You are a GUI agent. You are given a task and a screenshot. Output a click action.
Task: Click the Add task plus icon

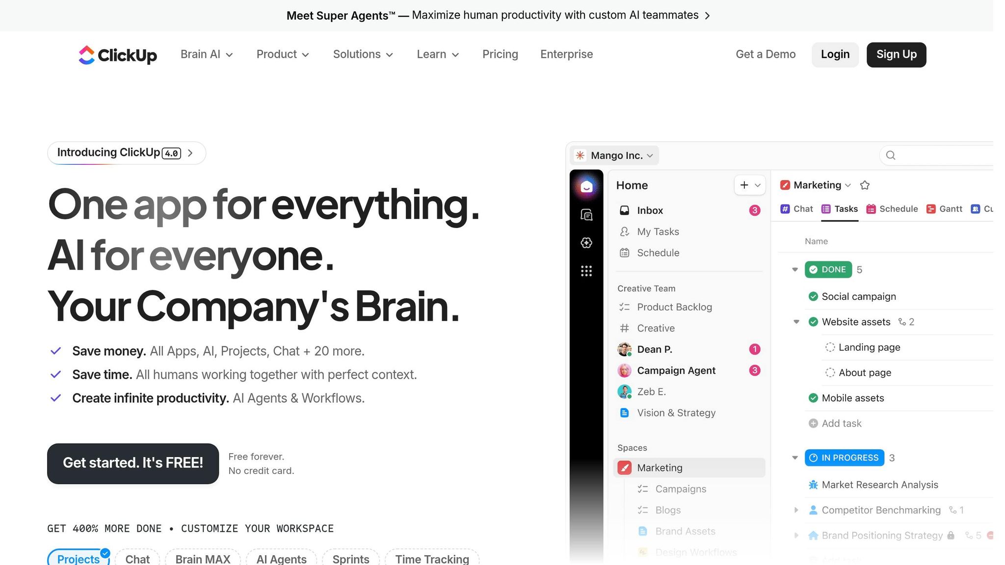click(813, 423)
